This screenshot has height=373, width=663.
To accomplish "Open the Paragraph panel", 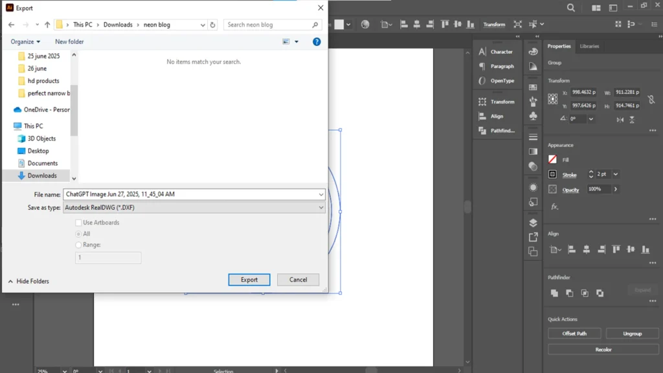I will tap(496, 67).
